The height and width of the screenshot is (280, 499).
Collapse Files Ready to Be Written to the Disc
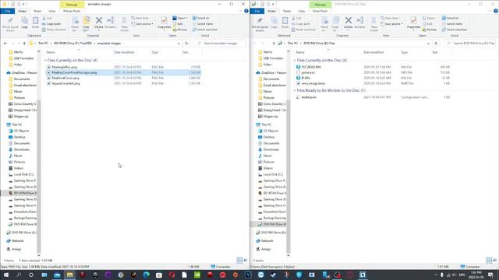(x=295, y=90)
